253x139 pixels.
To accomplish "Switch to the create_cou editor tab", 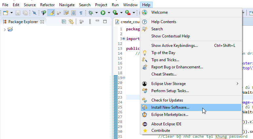I will 127,22.
